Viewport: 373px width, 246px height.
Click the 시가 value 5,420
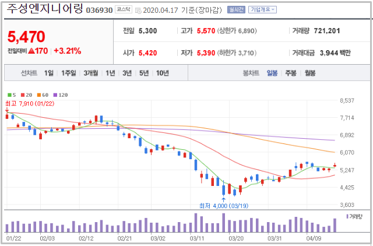point(147,53)
